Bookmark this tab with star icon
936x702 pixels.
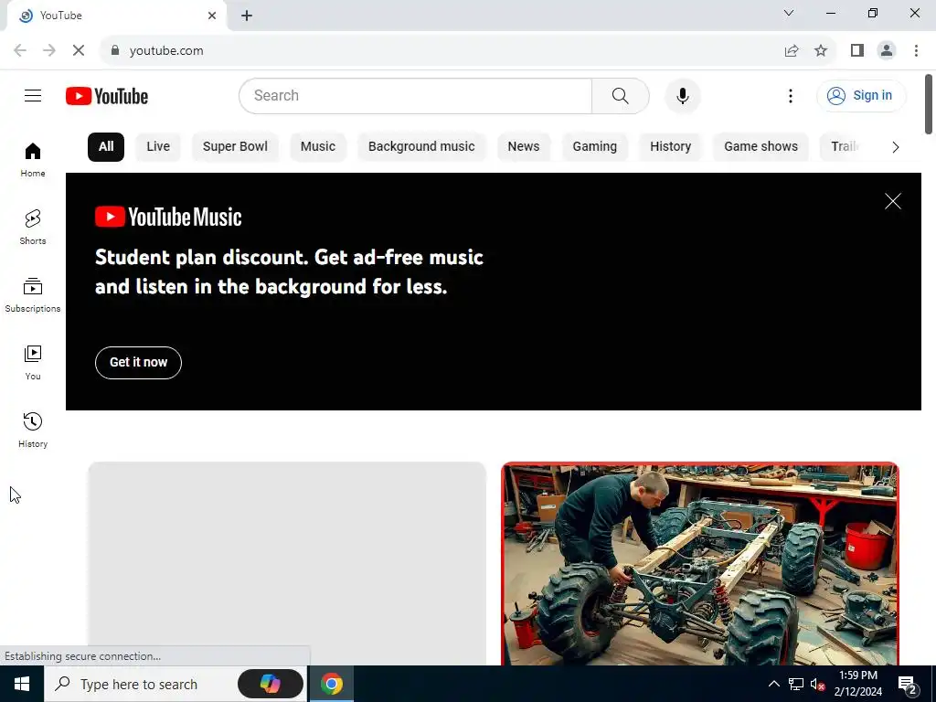pyautogui.click(x=821, y=51)
